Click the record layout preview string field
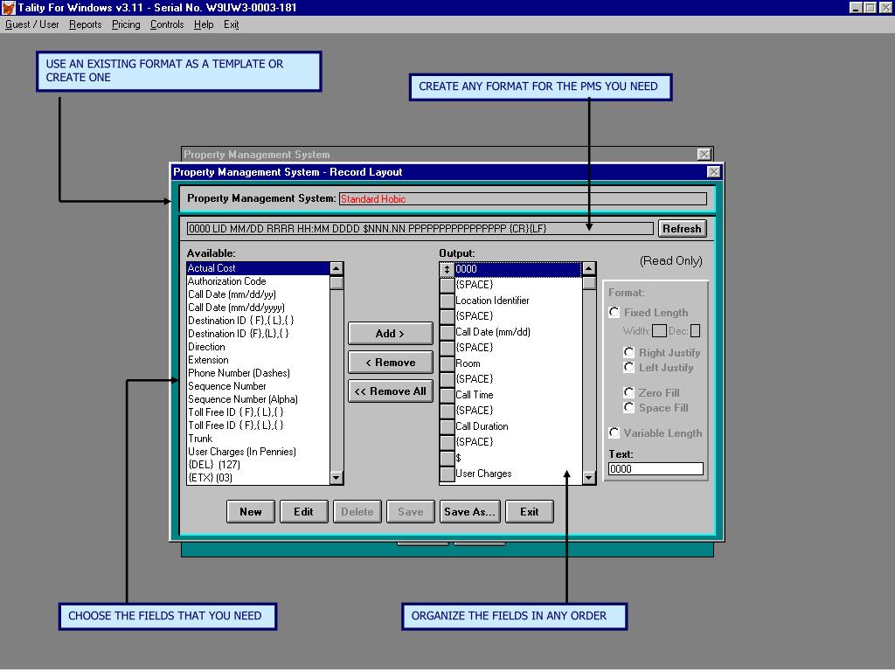 pyautogui.click(x=420, y=229)
